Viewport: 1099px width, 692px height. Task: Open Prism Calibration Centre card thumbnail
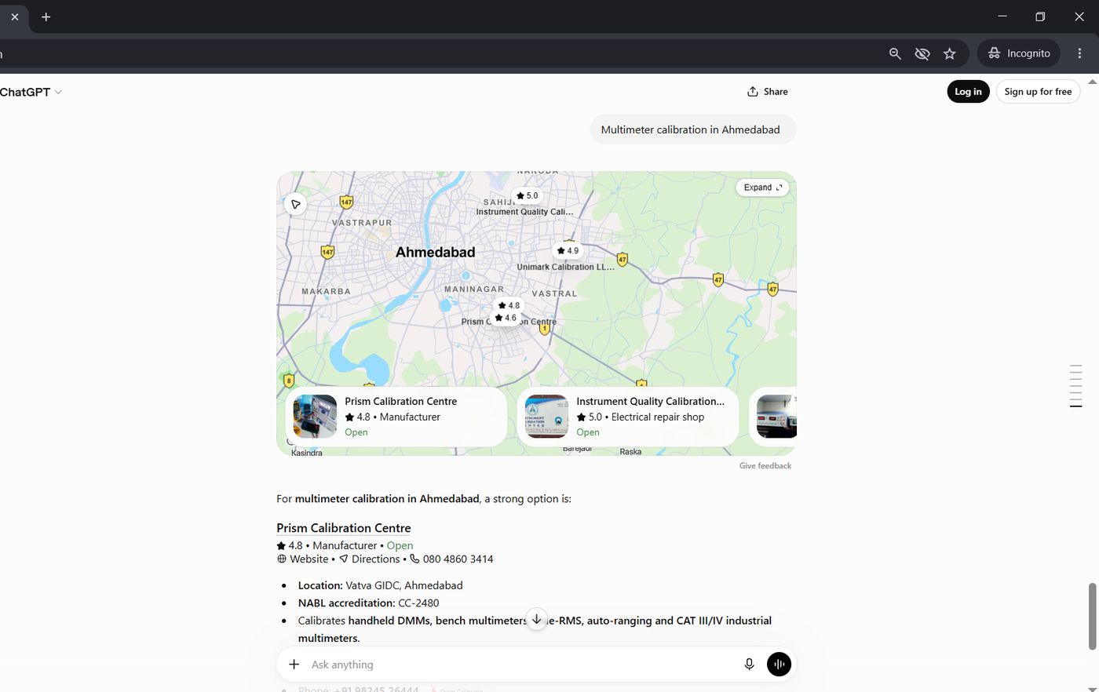315,416
